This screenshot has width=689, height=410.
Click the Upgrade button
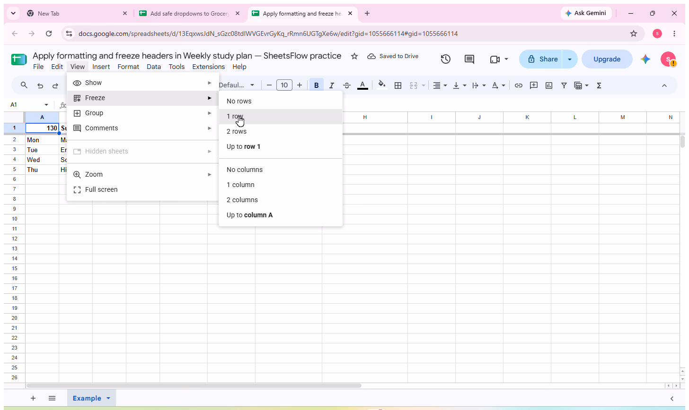click(607, 59)
